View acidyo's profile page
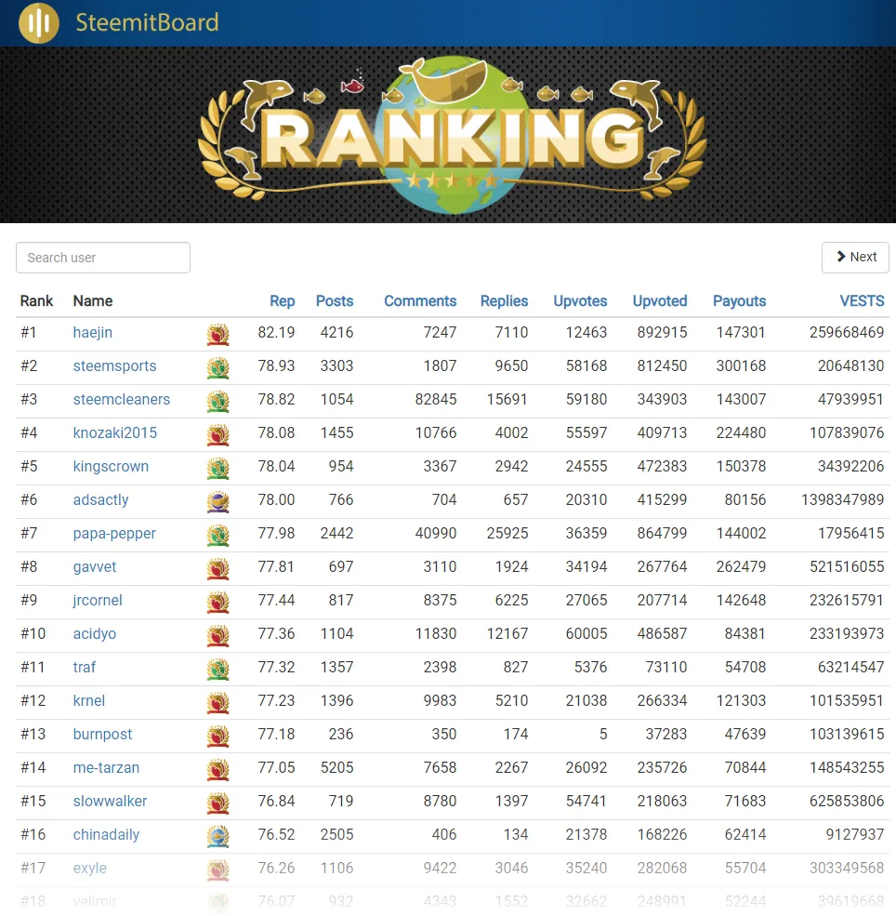Screen dimensions: 896x916 [x=95, y=634]
